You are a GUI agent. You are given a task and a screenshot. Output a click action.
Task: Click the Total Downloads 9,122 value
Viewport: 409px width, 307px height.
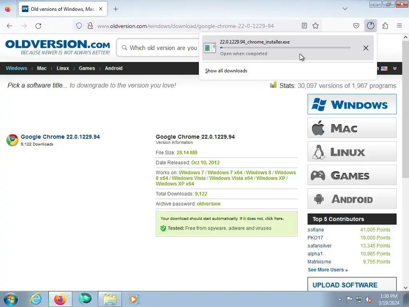(x=201, y=194)
